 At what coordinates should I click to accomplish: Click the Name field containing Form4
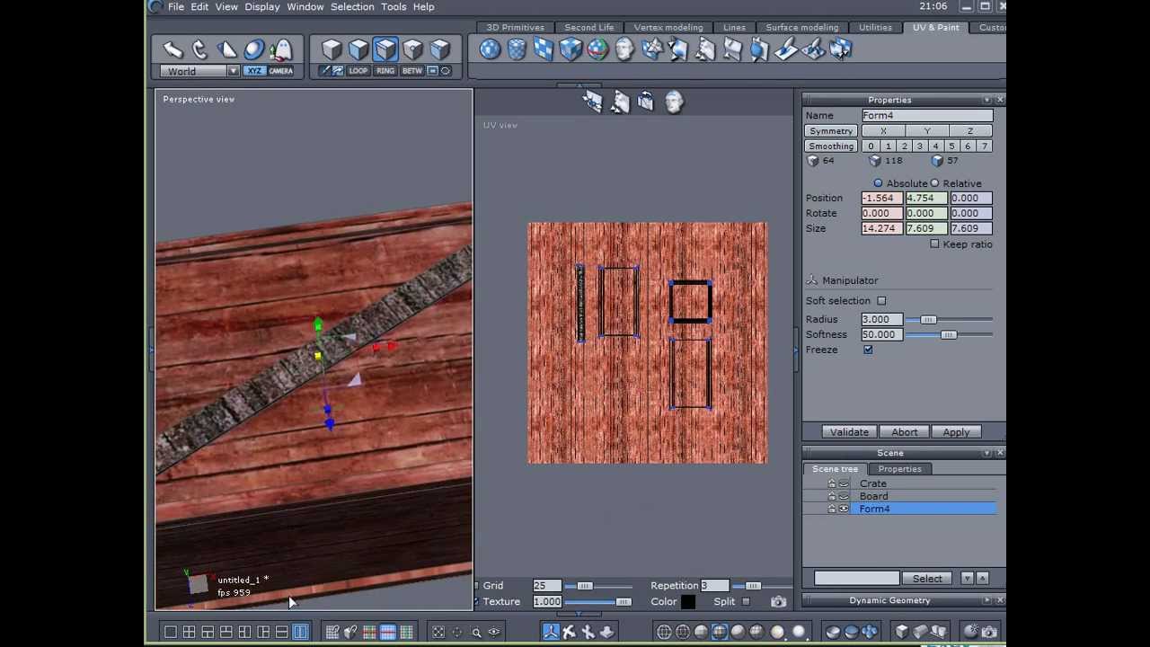coord(927,115)
